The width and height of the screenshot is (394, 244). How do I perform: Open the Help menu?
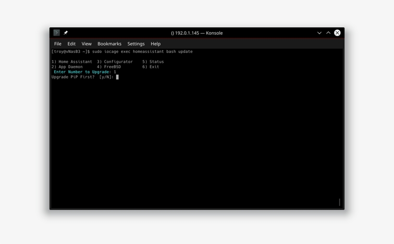[x=156, y=44]
